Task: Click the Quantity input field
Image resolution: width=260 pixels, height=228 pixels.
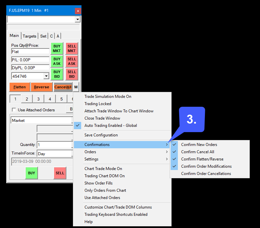Action: coord(55,145)
